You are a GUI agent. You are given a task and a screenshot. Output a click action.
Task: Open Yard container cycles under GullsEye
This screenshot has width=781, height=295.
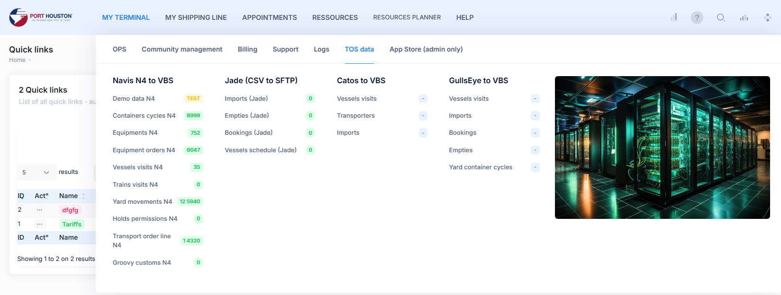pos(480,167)
